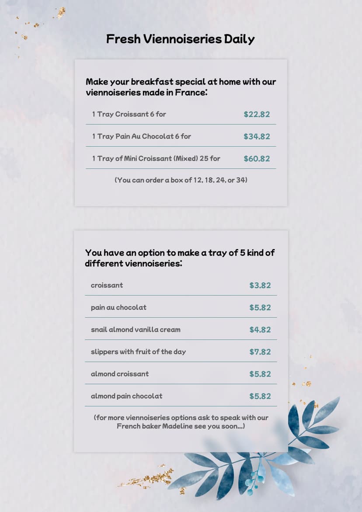
Task: Click the Fresh Viennoiseries Daily title
Action: (180, 39)
